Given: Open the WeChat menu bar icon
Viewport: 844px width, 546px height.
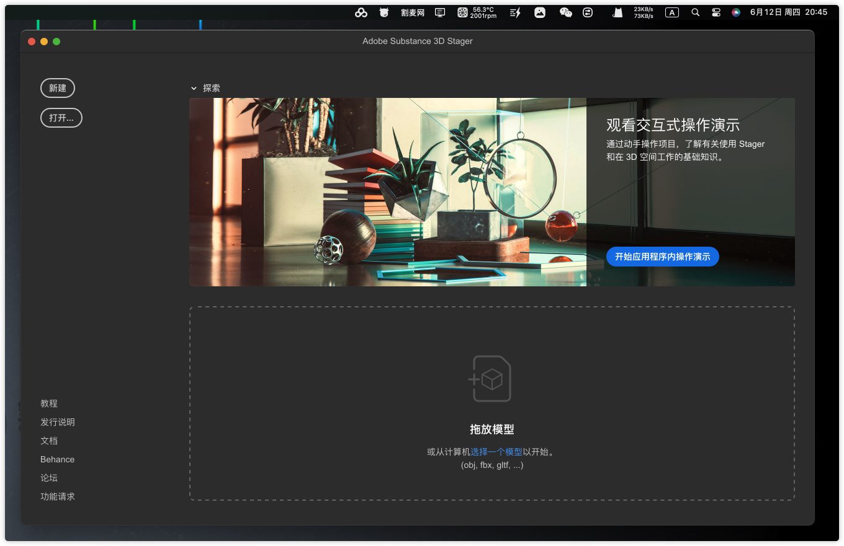Looking at the screenshot, I should tap(565, 12).
